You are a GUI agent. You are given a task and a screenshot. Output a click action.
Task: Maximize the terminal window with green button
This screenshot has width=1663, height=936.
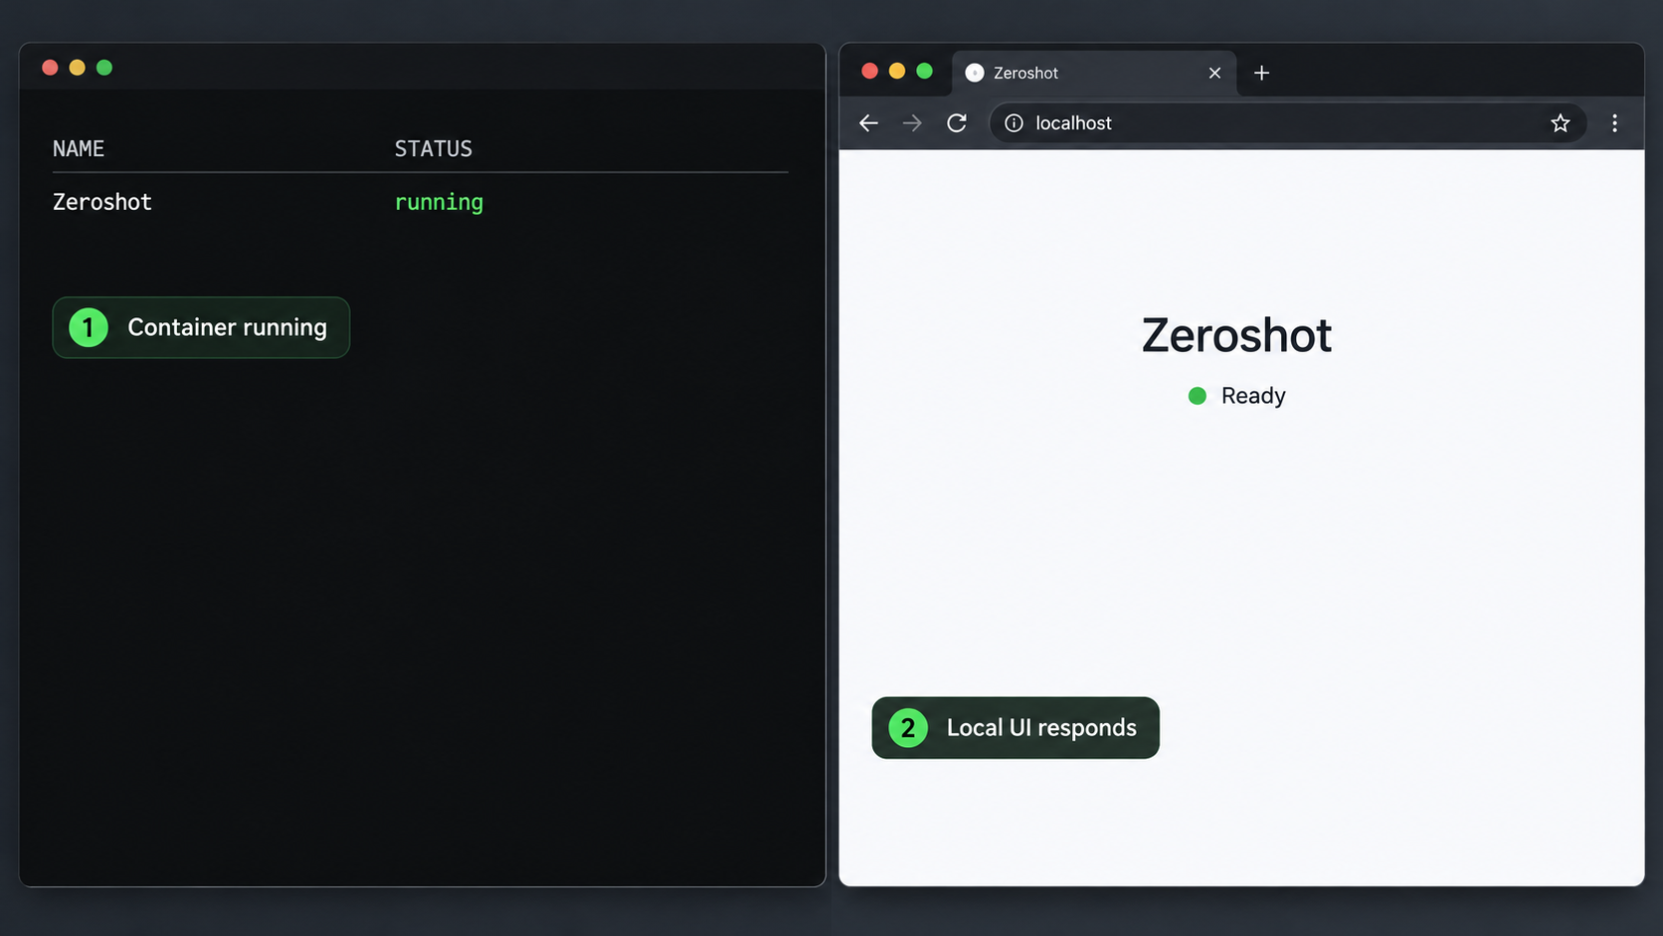(x=104, y=68)
